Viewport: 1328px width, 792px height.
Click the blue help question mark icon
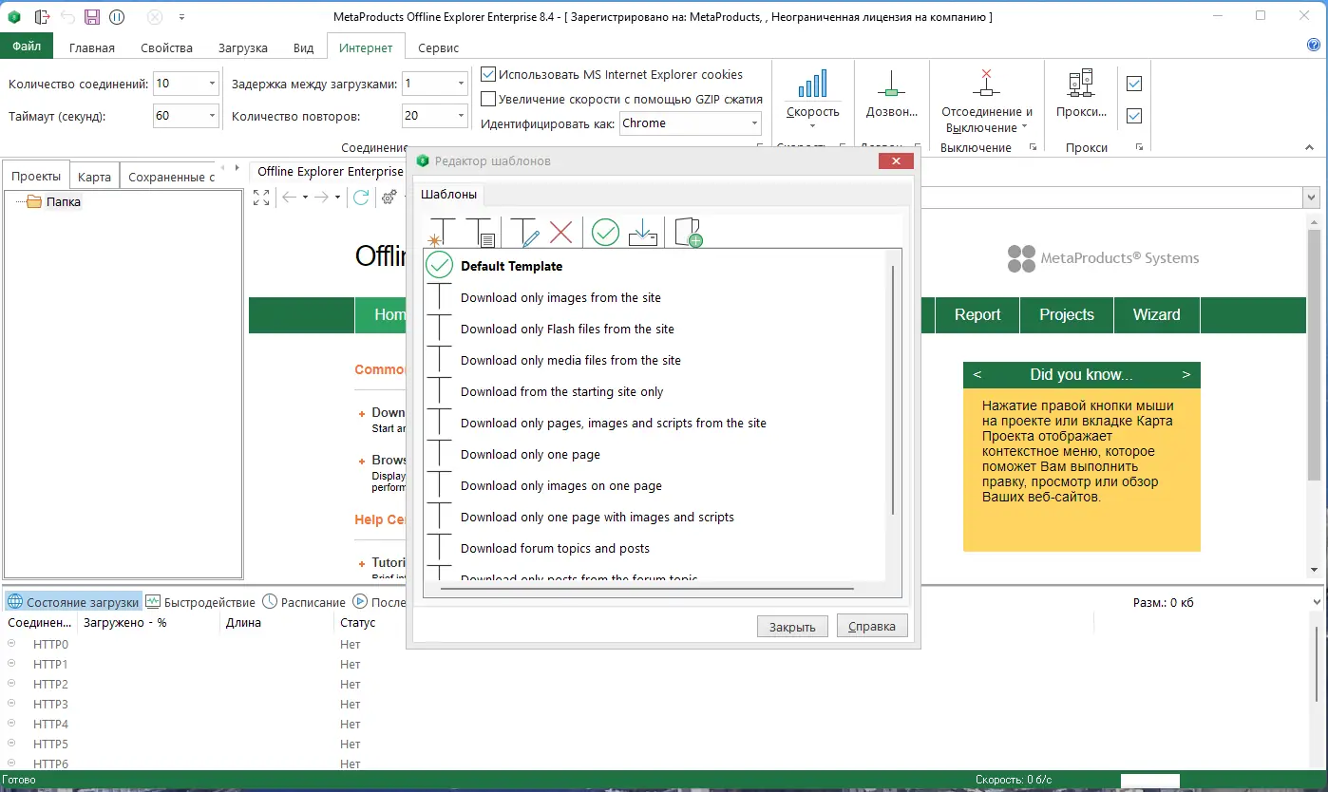pyautogui.click(x=1315, y=45)
